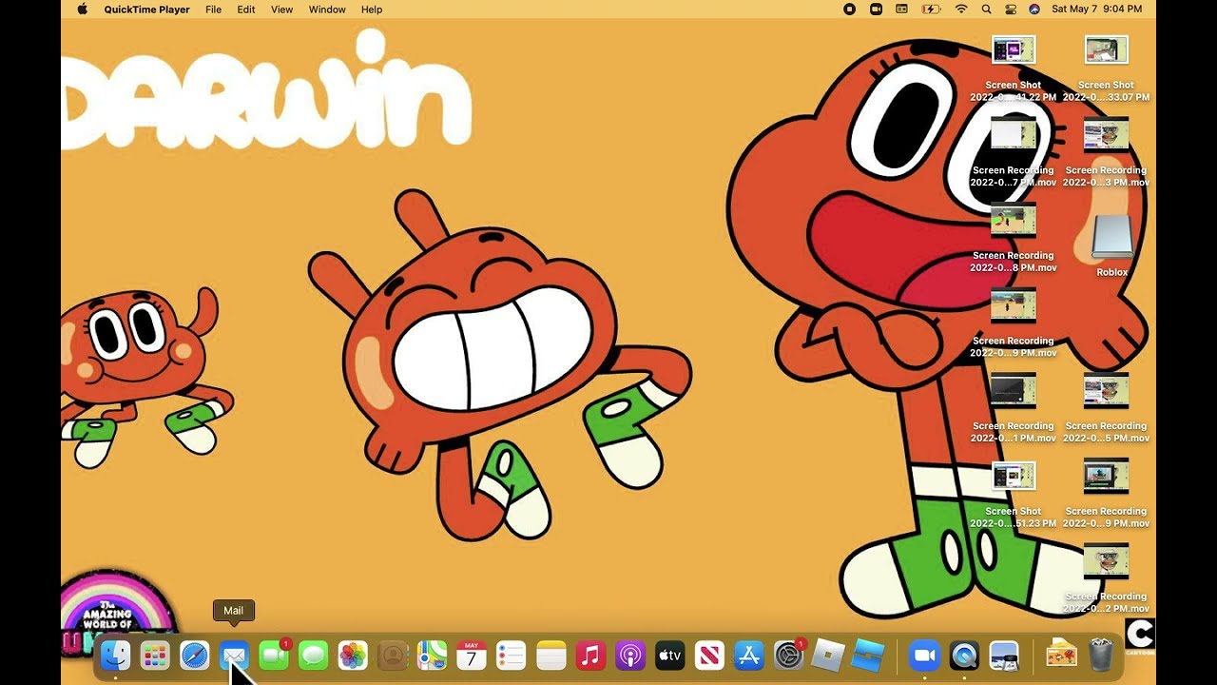Open Messages from the Dock

(x=314, y=655)
